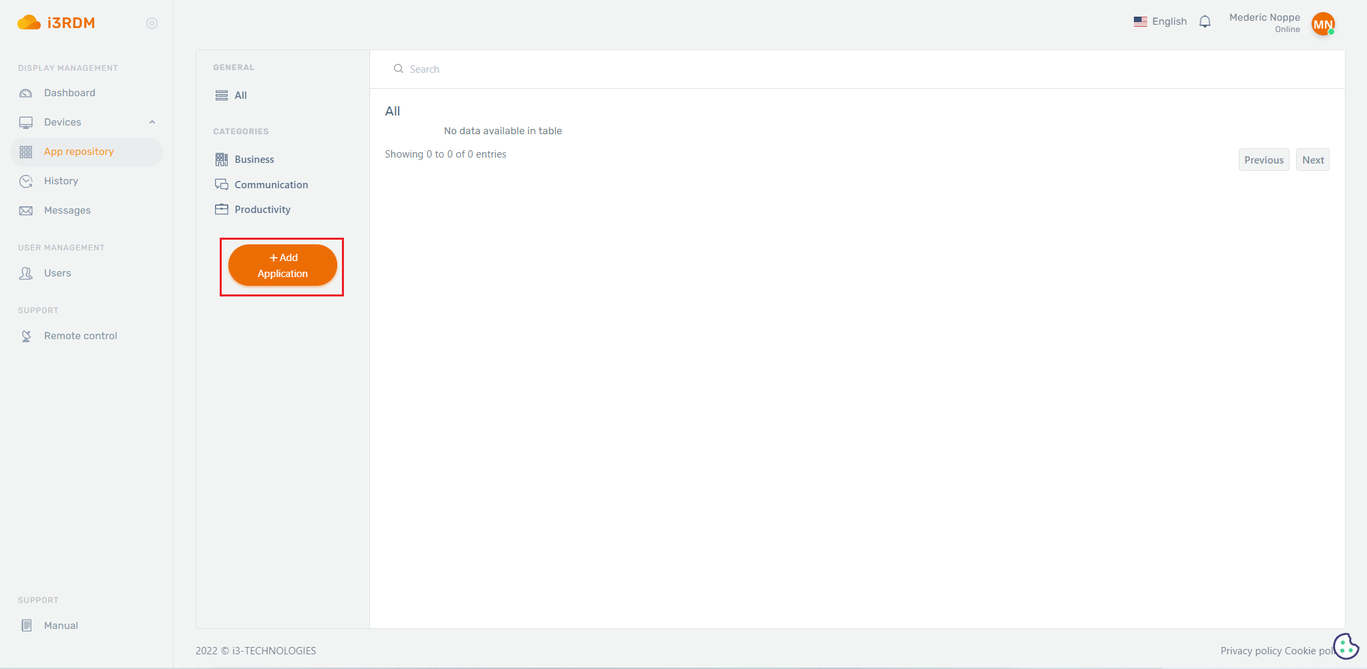The width and height of the screenshot is (1367, 669).
Task: Open the Mederic Noppe user menu
Action: pyautogui.click(x=1264, y=18)
